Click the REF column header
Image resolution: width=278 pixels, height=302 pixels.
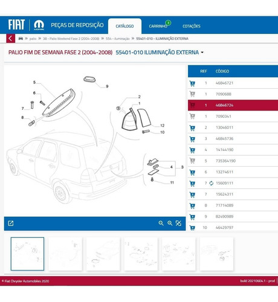tap(204, 71)
